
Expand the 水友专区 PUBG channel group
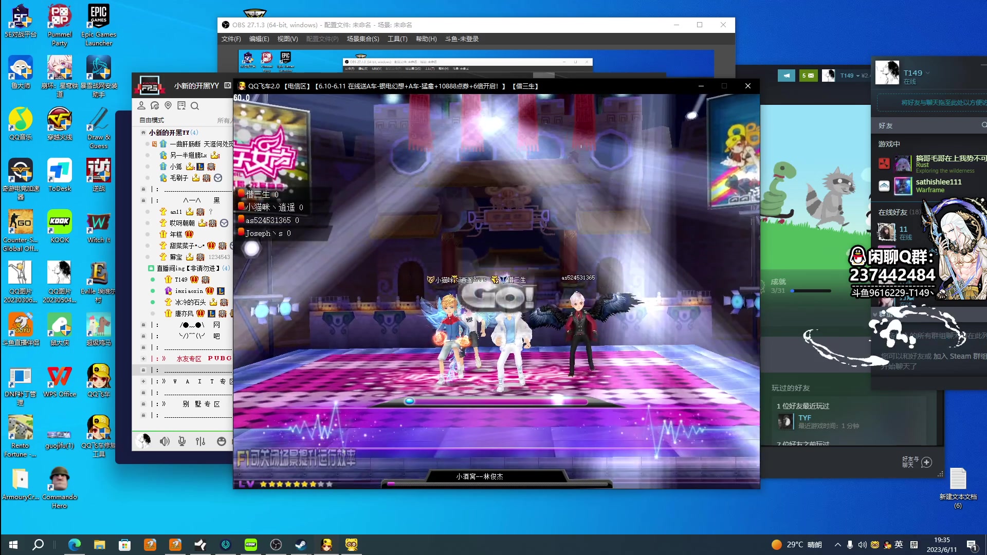[x=143, y=359]
